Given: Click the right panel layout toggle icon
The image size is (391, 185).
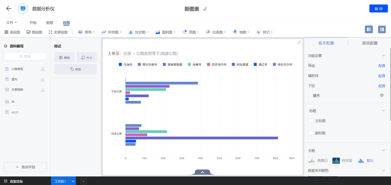Looking at the screenshot, I should (382, 29).
